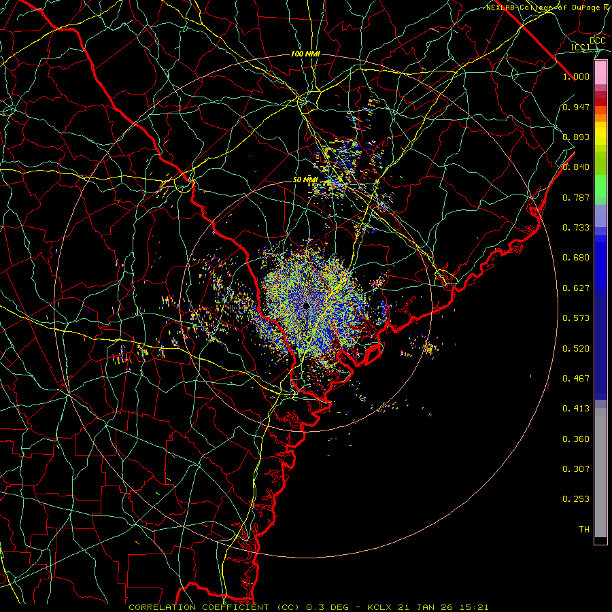Click the 0.573 scale value

pyautogui.click(x=576, y=318)
